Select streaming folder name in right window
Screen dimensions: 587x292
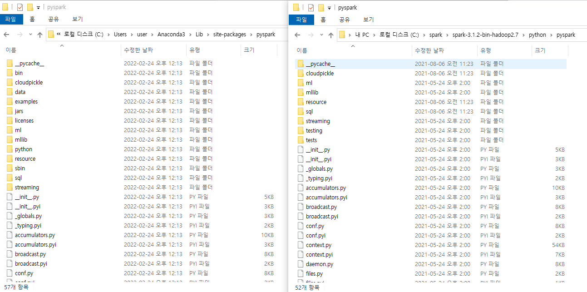click(318, 121)
